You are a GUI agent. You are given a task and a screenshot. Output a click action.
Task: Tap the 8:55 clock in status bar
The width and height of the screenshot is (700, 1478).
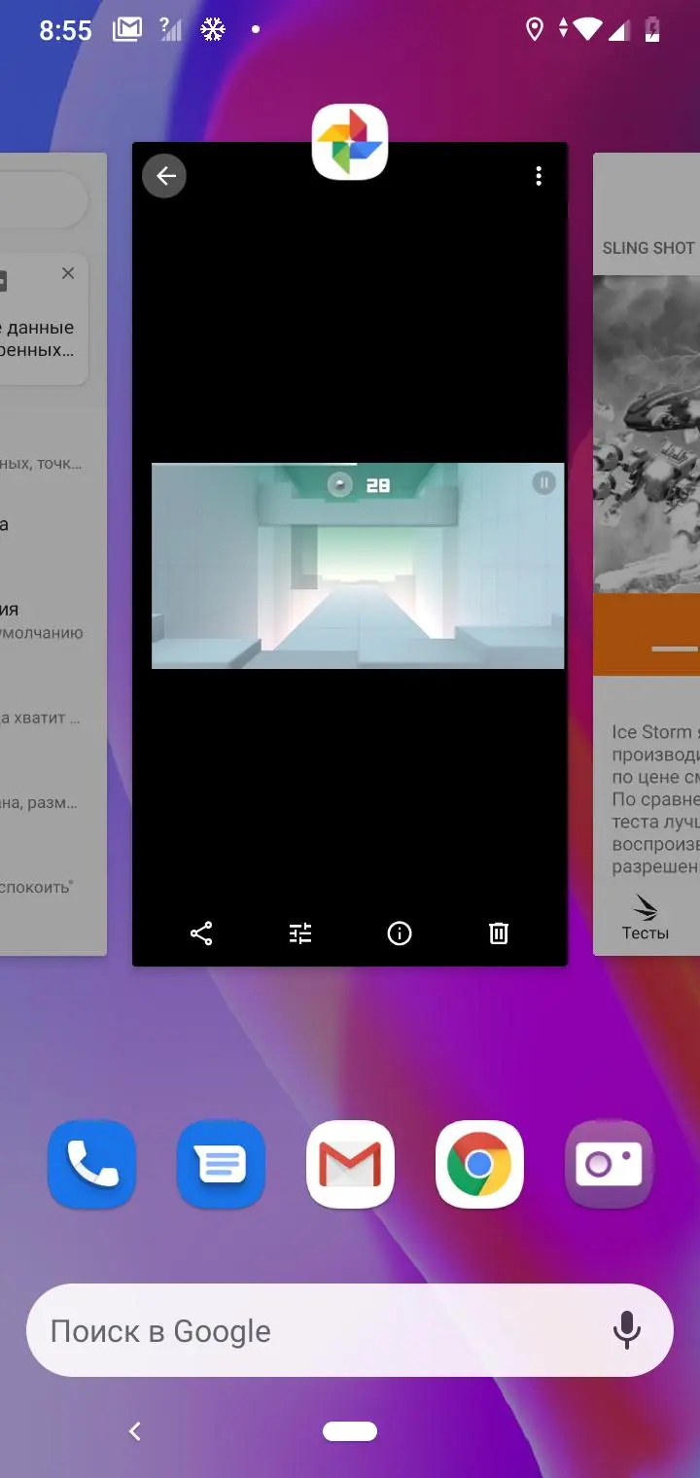coord(65,30)
